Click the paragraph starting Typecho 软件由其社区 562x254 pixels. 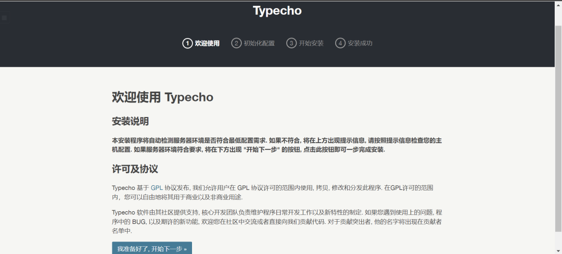pyautogui.click(x=277, y=222)
